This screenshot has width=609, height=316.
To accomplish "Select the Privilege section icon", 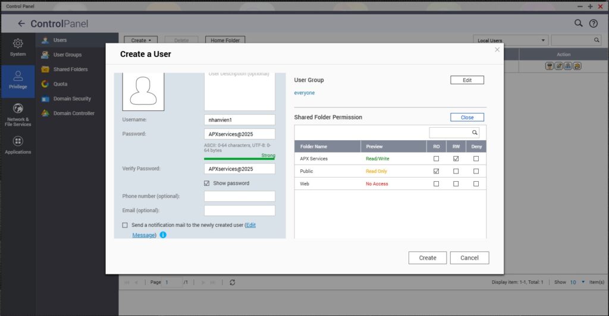I will (x=18, y=75).
